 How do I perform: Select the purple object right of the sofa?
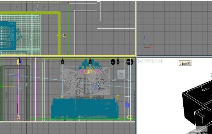127,105
